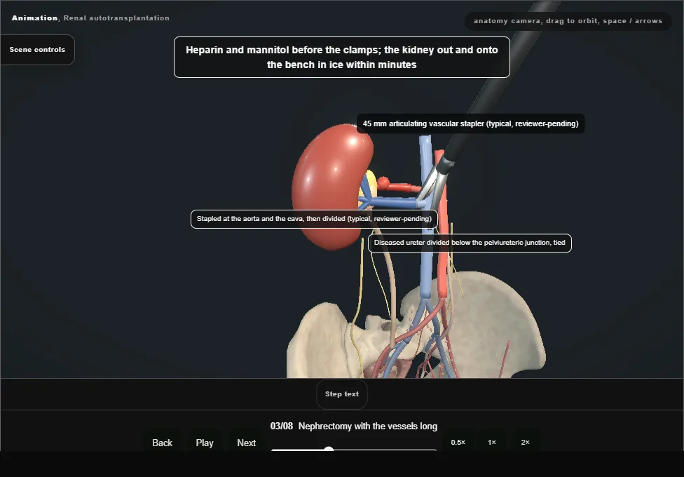Open the Scene controls panel
The image size is (684, 477).
tap(37, 50)
